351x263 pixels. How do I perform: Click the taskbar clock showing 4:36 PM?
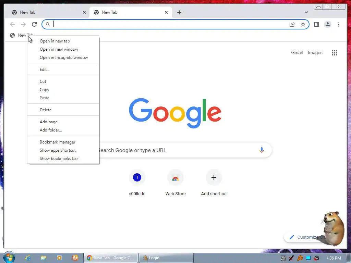334,258
